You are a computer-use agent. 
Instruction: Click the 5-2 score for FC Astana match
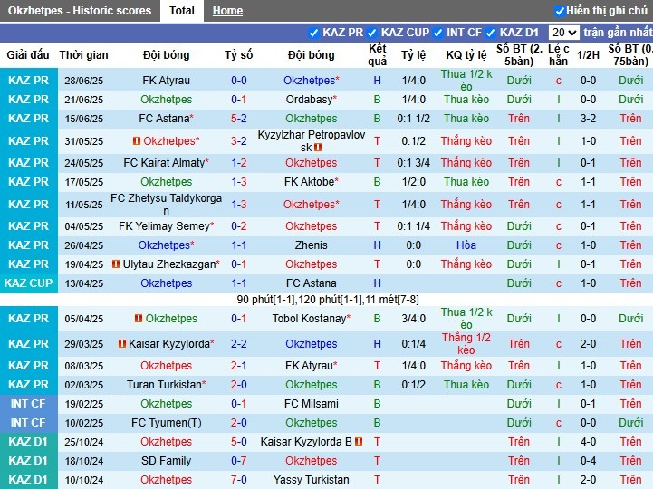pos(239,119)
